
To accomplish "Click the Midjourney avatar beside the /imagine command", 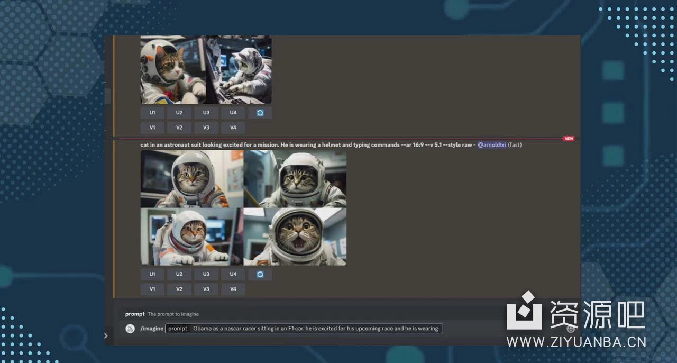I will coord(130,329).
